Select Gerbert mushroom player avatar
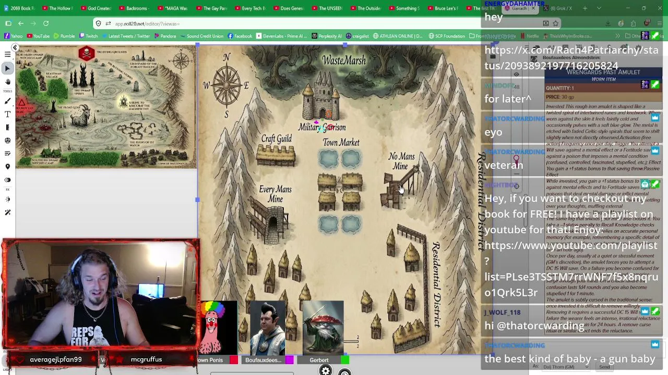668x375 pixels. [323, 327]
